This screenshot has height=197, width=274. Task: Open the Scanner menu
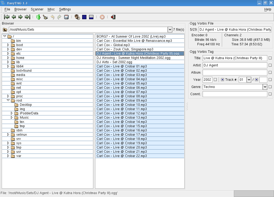[x=37, y=9]
